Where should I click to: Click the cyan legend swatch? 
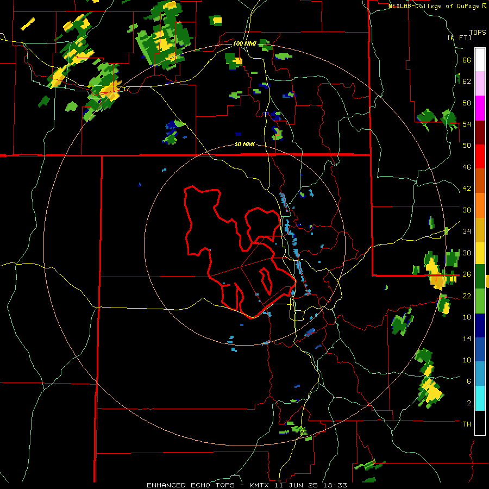[480, 398]
